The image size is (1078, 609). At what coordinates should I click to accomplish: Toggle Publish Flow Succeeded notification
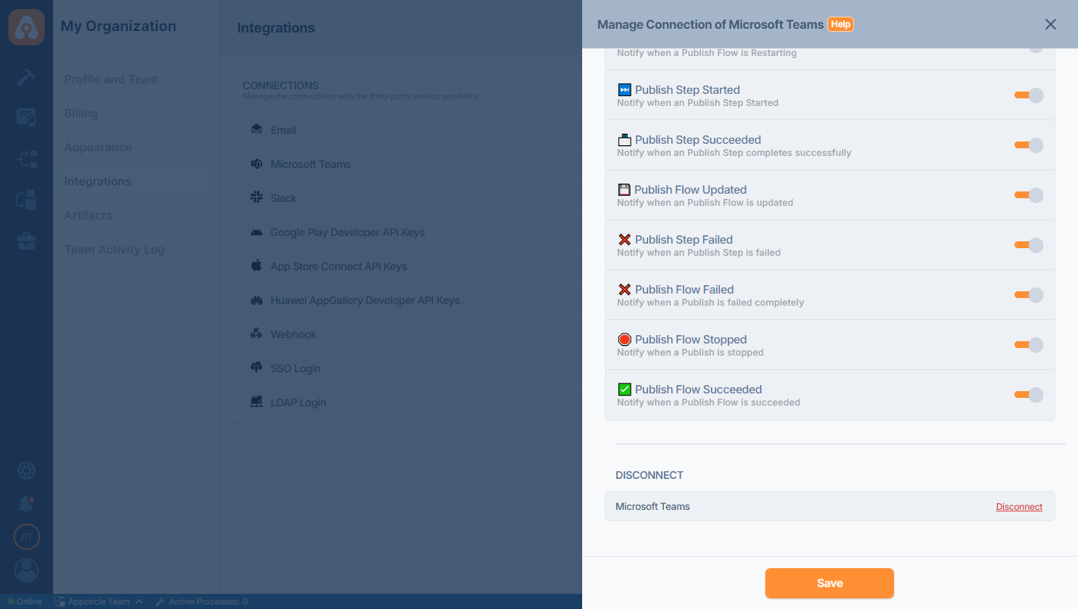click(1029, 395)
